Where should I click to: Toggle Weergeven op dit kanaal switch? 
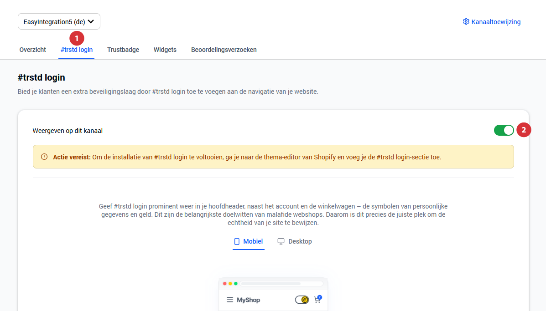504,130
